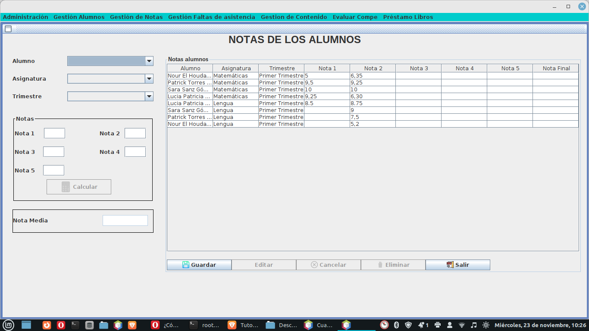Click the Nota Final column header
Viewport: 589px width, 331px height.
(x=556, y=68)
